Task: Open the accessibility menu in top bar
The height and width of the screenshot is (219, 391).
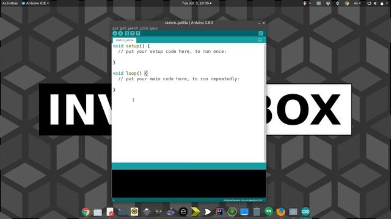Action: tap(307, 3)
